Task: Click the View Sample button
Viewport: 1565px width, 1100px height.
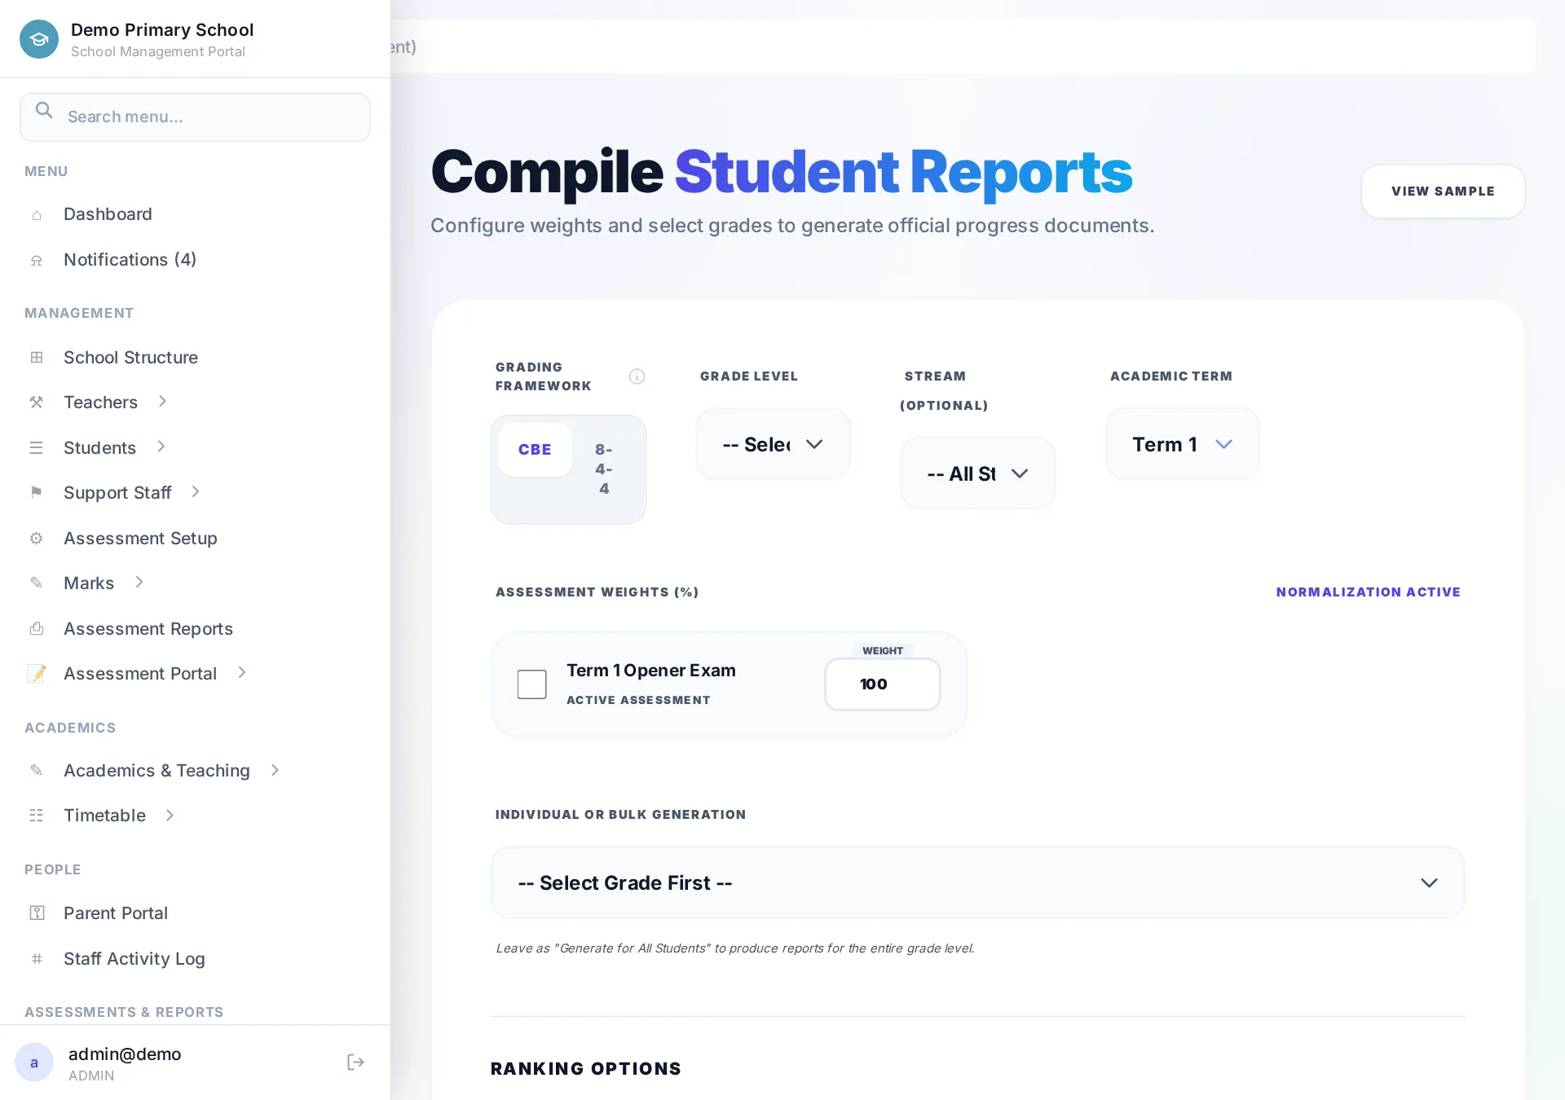Action: (x=1443, y=191)
